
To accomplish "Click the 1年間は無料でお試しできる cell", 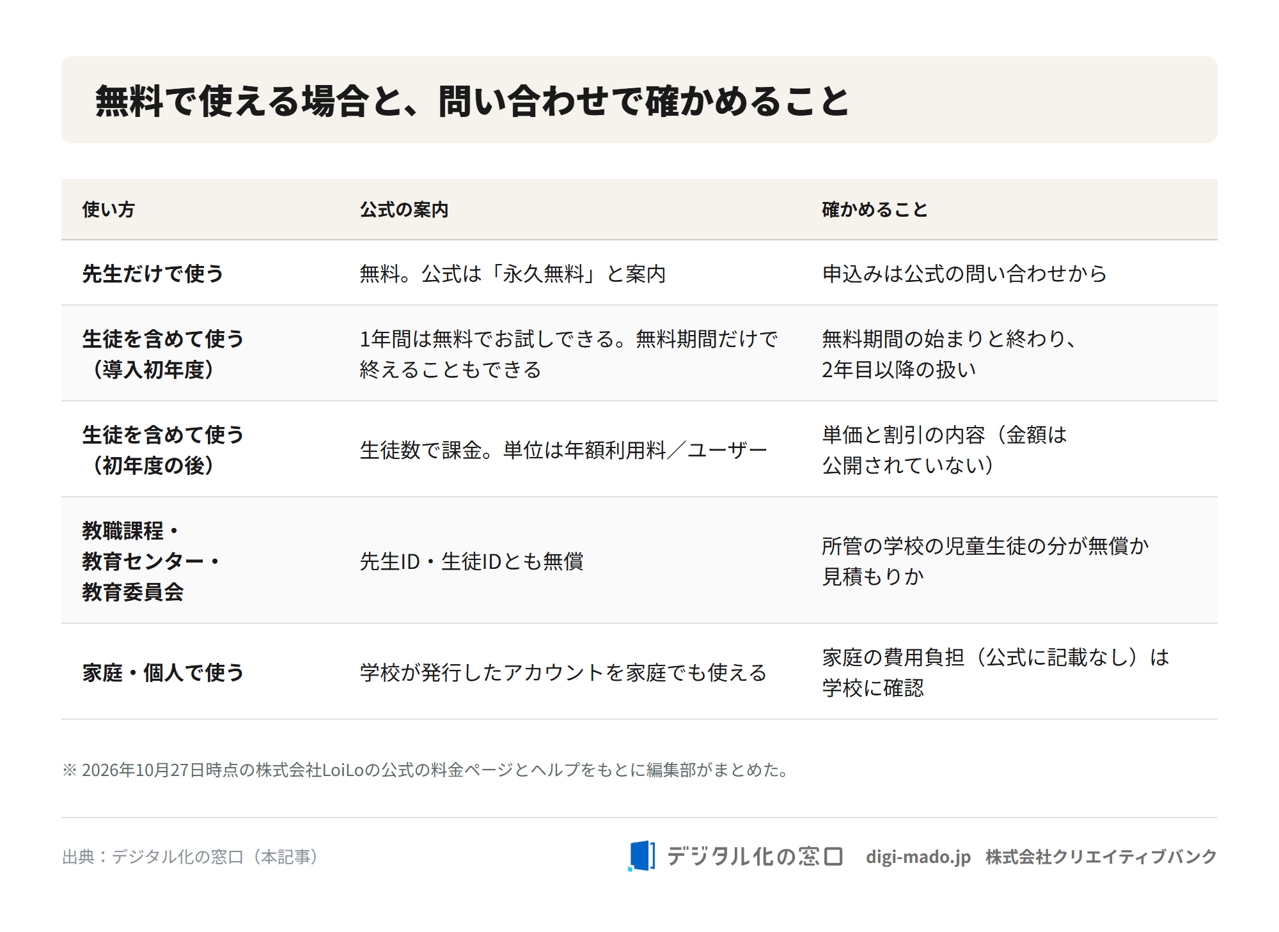I will click(569, 353).
